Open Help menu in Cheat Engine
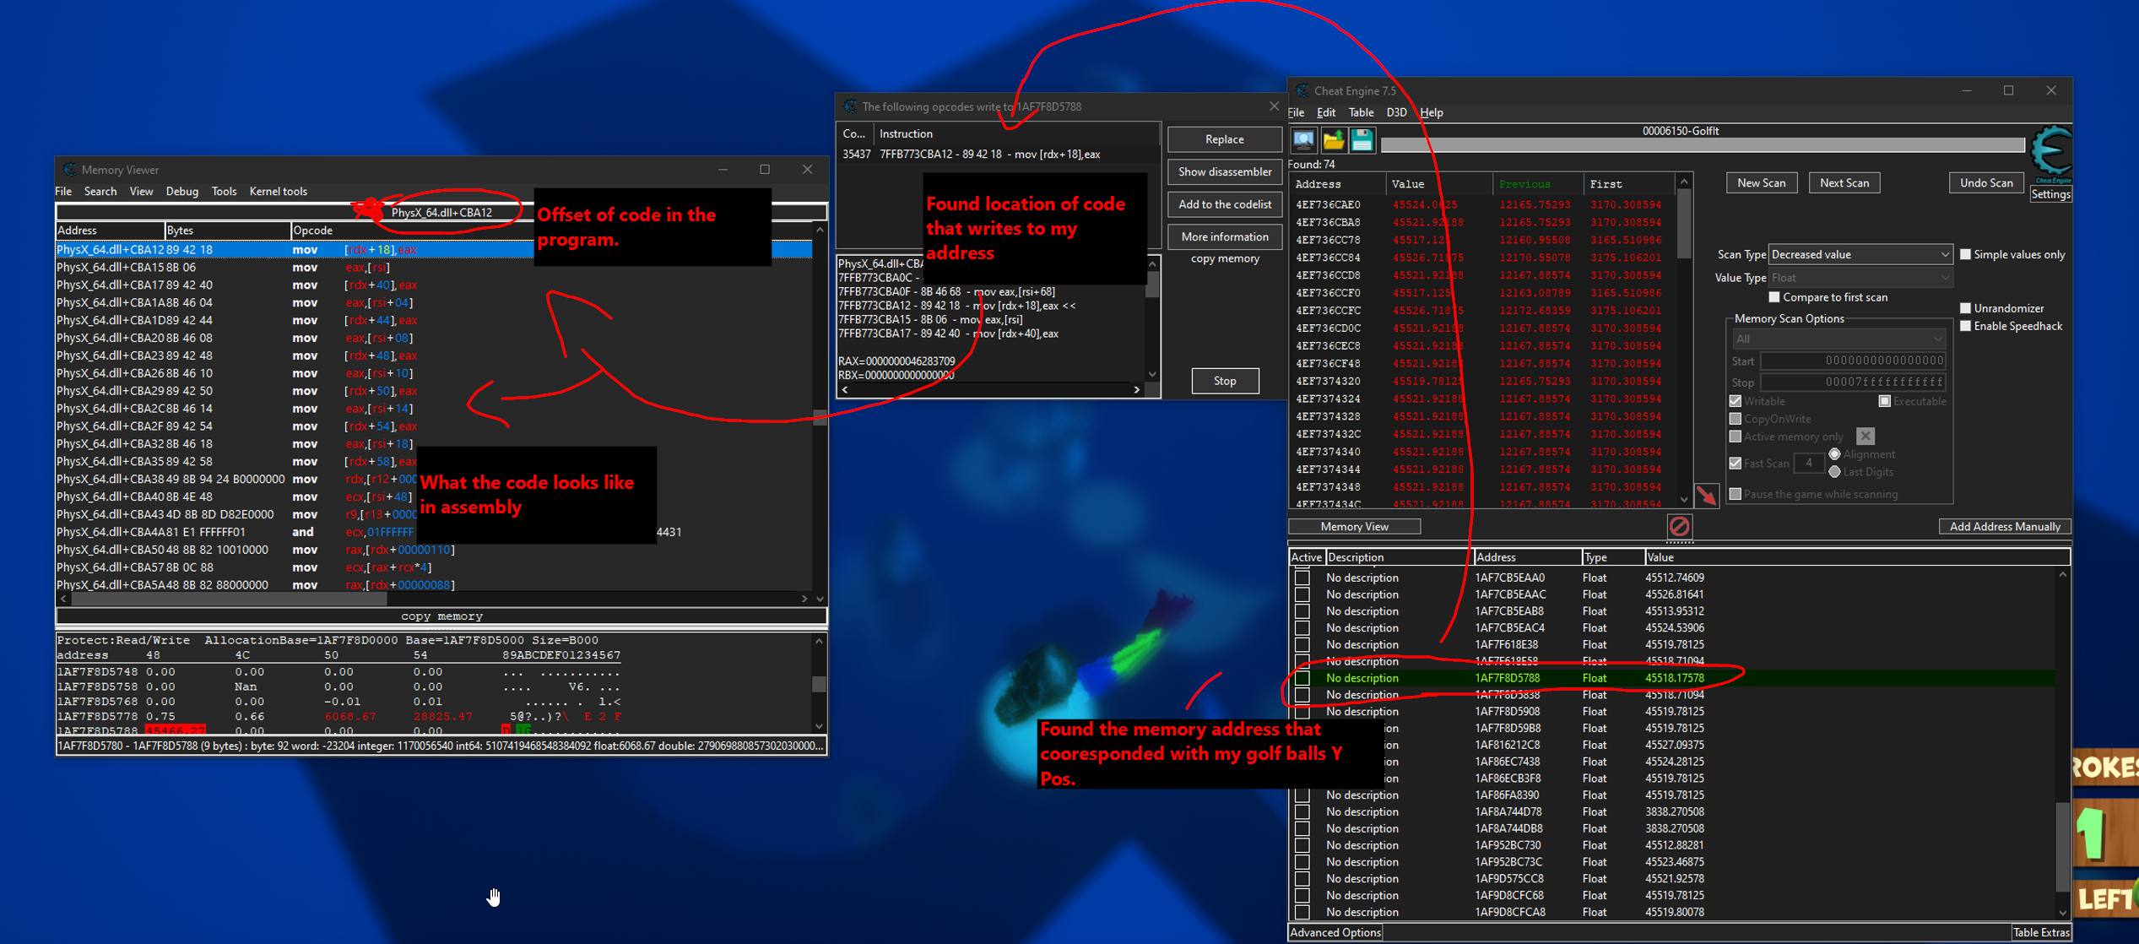This screenshot has height=944, width=2139. 1432,112
